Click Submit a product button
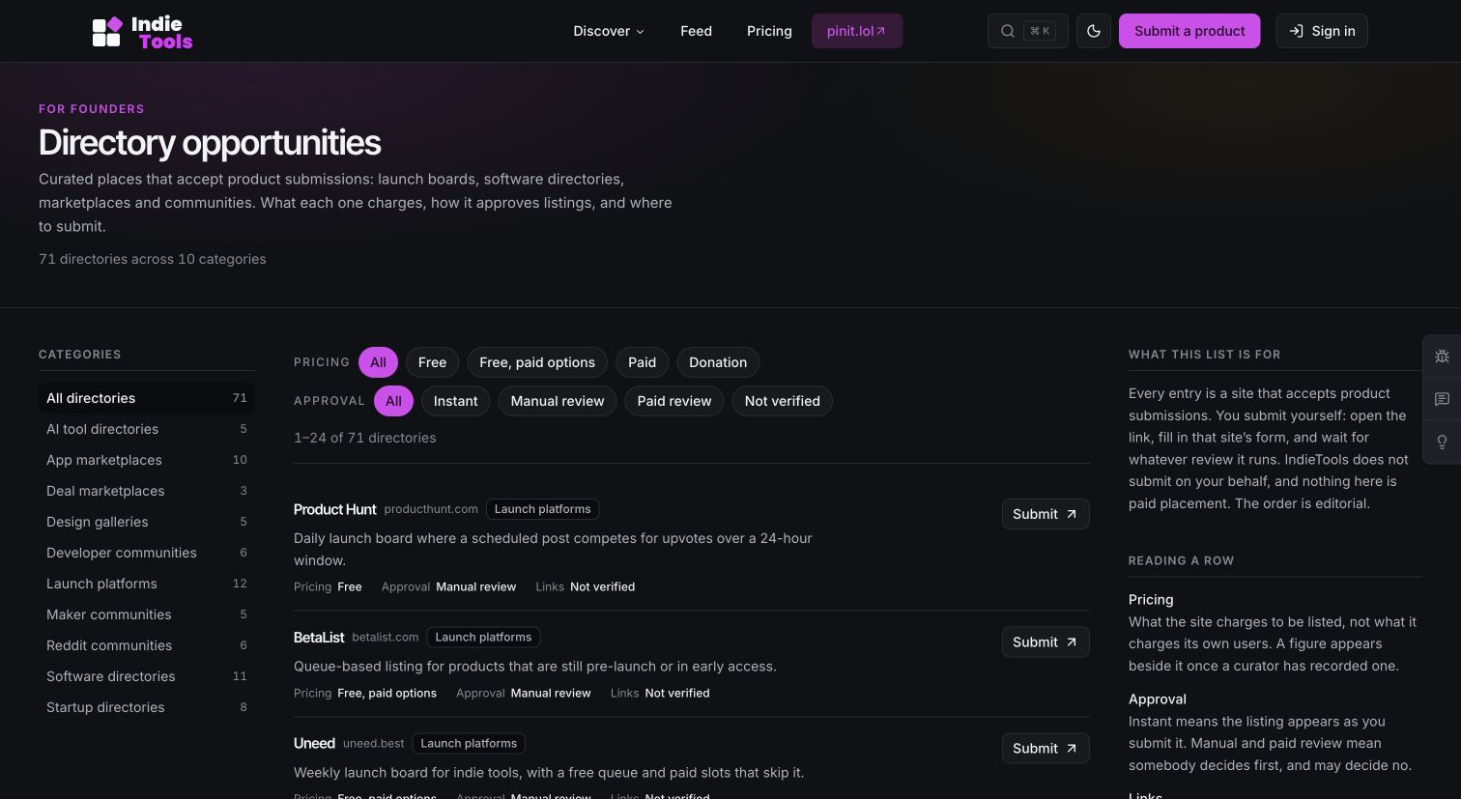This screenshot has height=799, width=1461. [1189, 31]
